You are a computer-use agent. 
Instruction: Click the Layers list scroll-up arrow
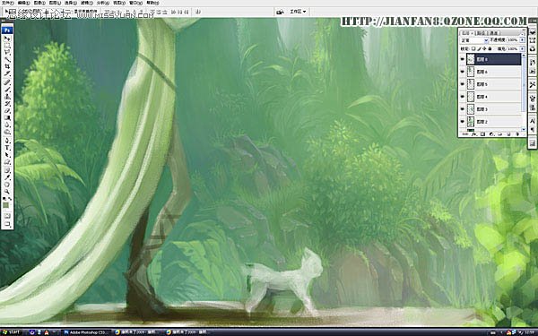click(x=524, y=56)
